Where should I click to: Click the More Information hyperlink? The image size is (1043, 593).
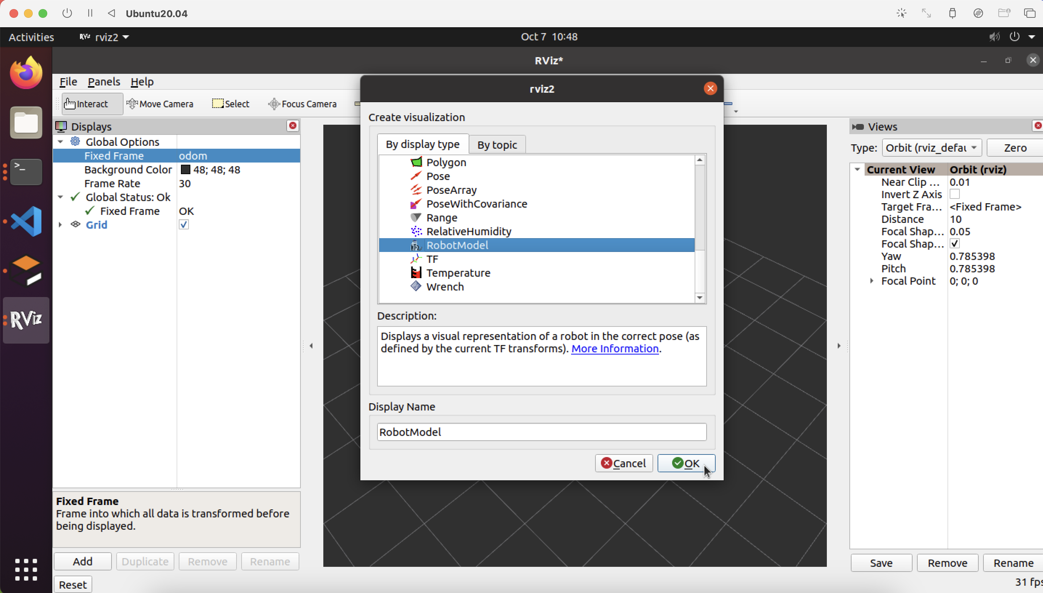615,348
